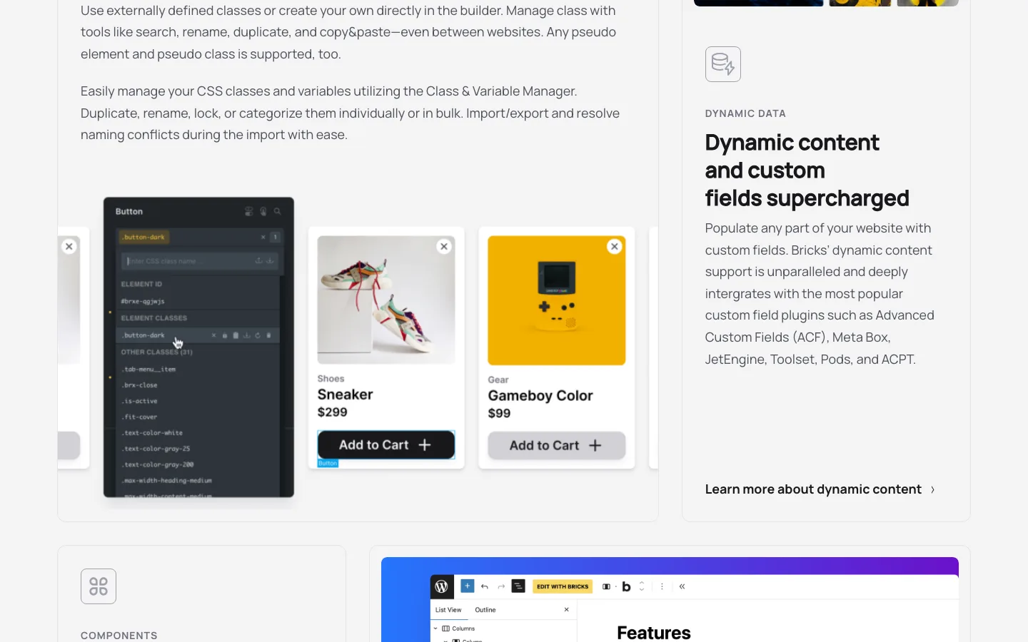
Task: Click the Sneaker product image
Action: (x=386, y=300)
